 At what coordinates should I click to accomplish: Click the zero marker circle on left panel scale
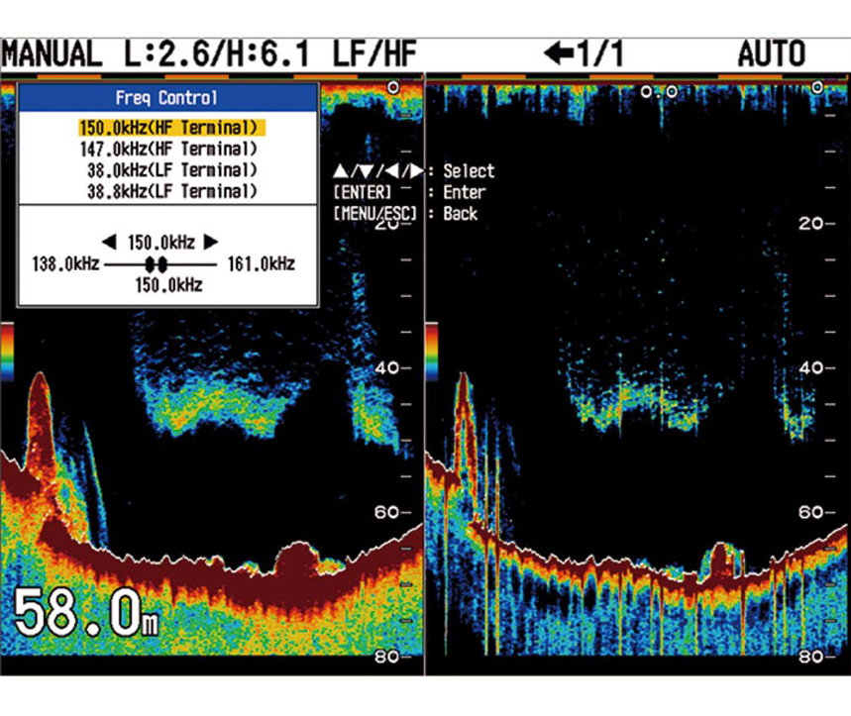click(x=393, y=87)
